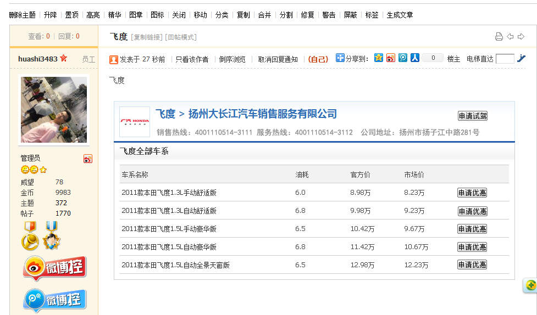537x315 pixels.
Task: Click 关闭 moderation option
Action: click(x=179, y=15)
